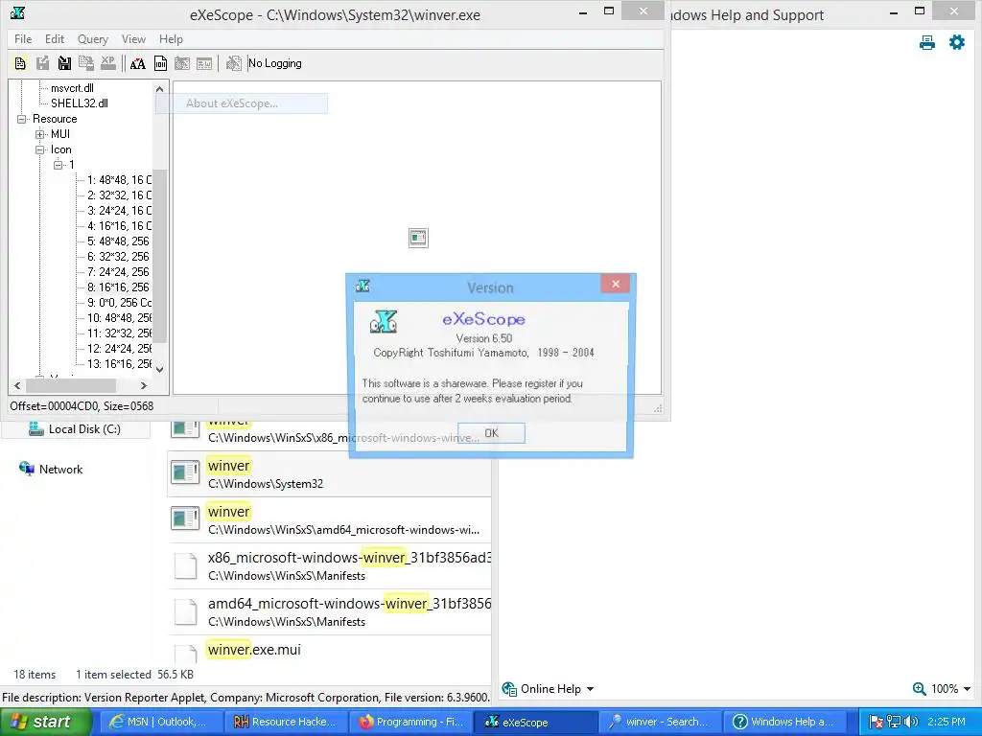982x736 pixels.
Task: Select tree item 5: 48*48, 256
Action: (x=118, y=241)
